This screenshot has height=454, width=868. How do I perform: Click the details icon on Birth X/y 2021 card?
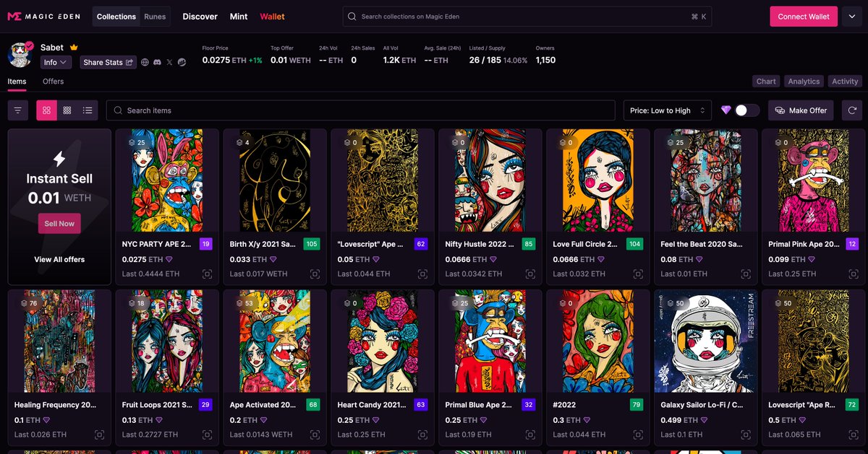click(x=315, y=274)
